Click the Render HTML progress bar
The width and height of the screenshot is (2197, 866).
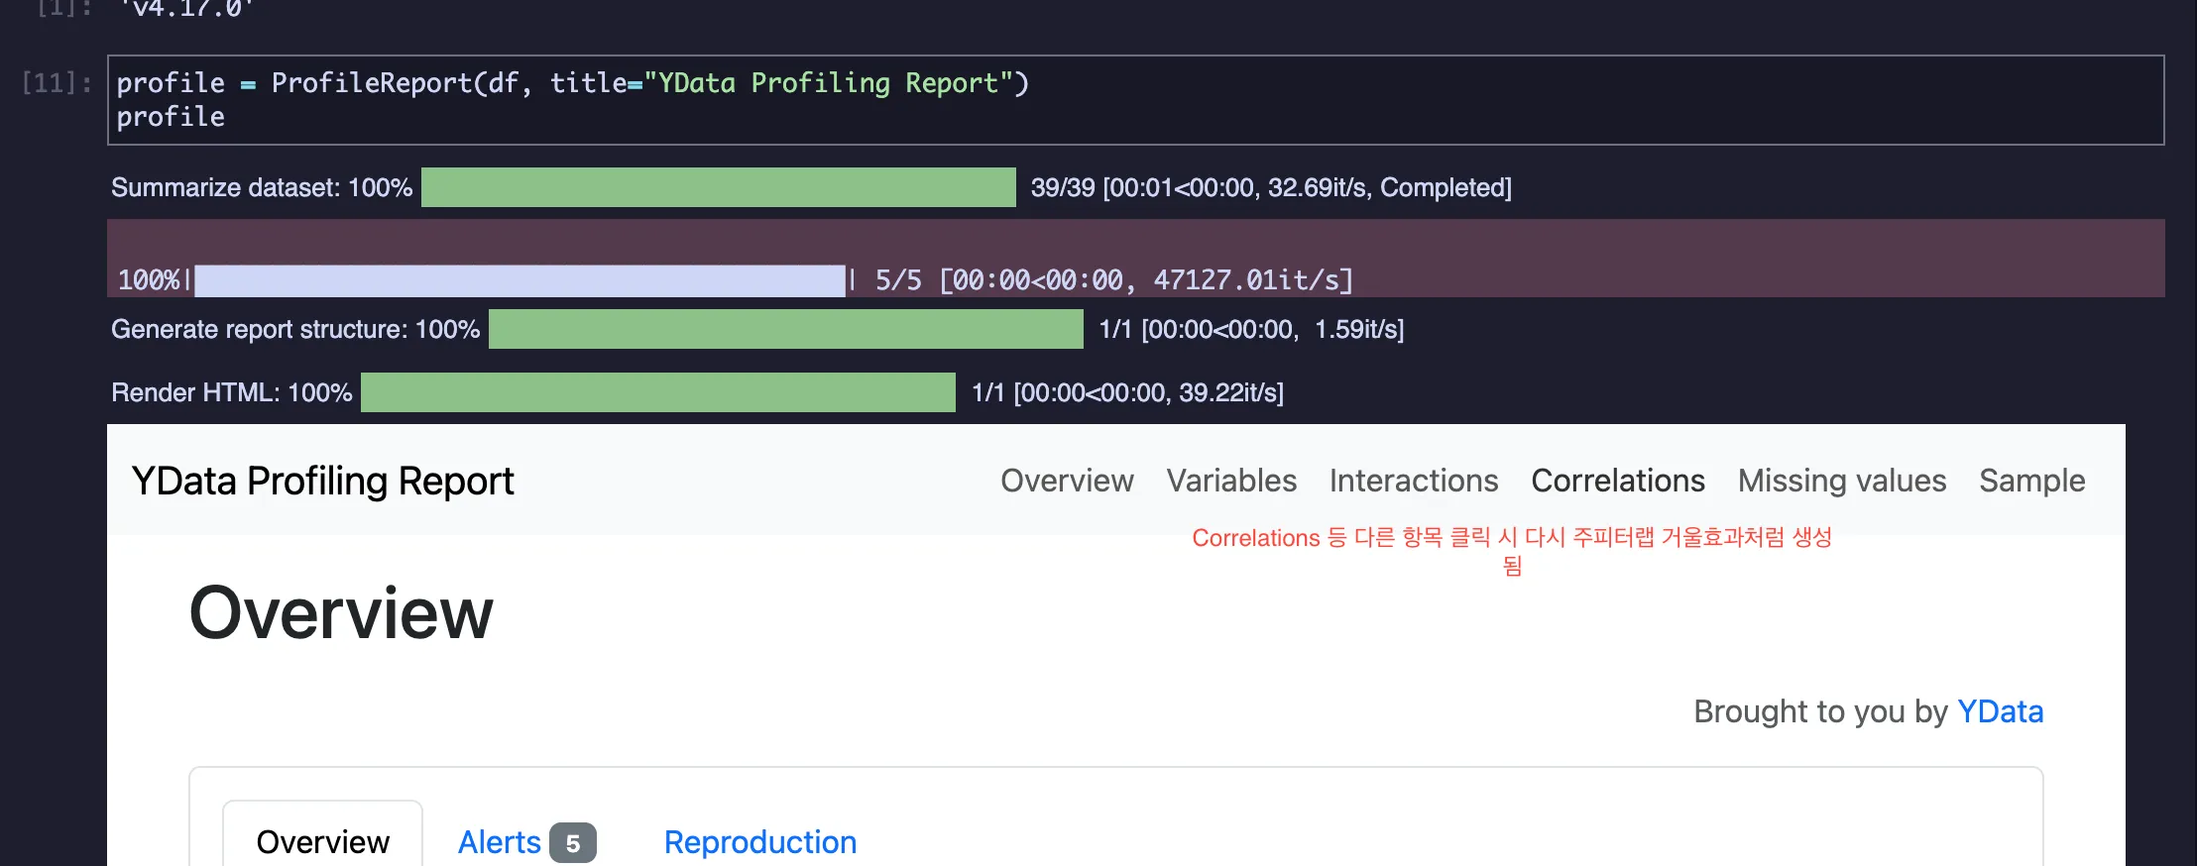(658, 392)
